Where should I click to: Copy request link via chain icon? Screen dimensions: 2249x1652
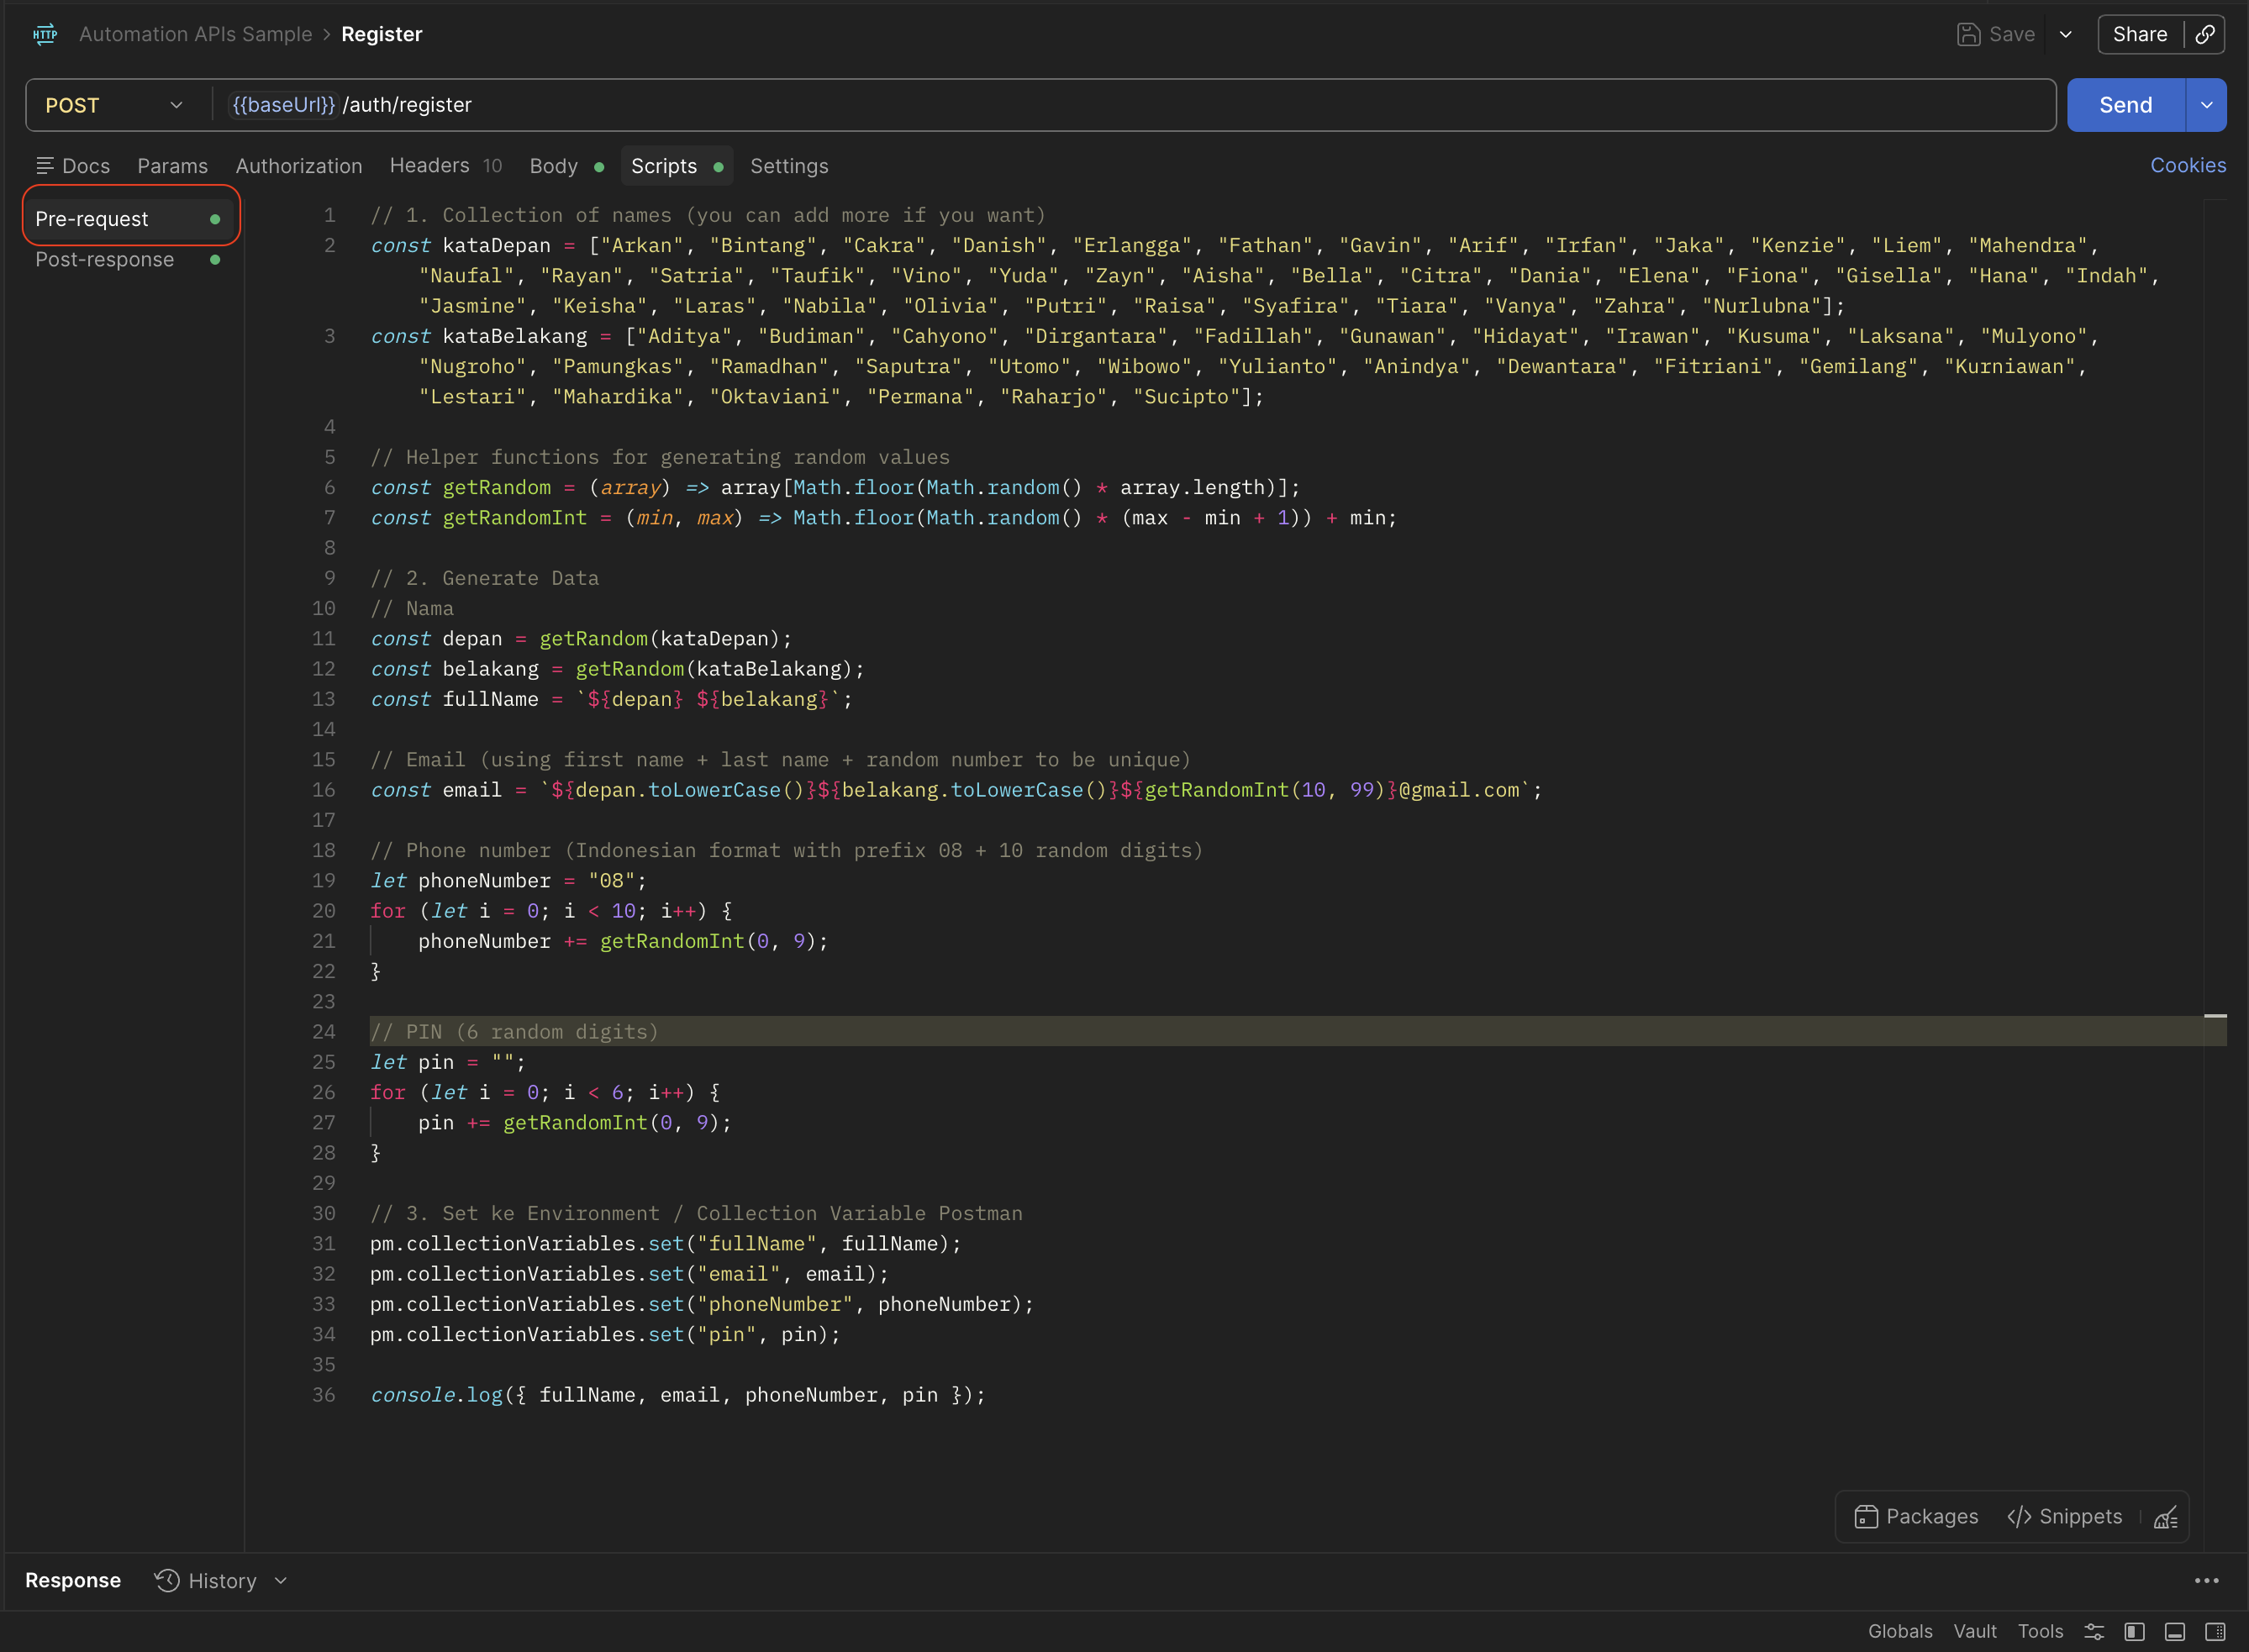pos(2205,34)
